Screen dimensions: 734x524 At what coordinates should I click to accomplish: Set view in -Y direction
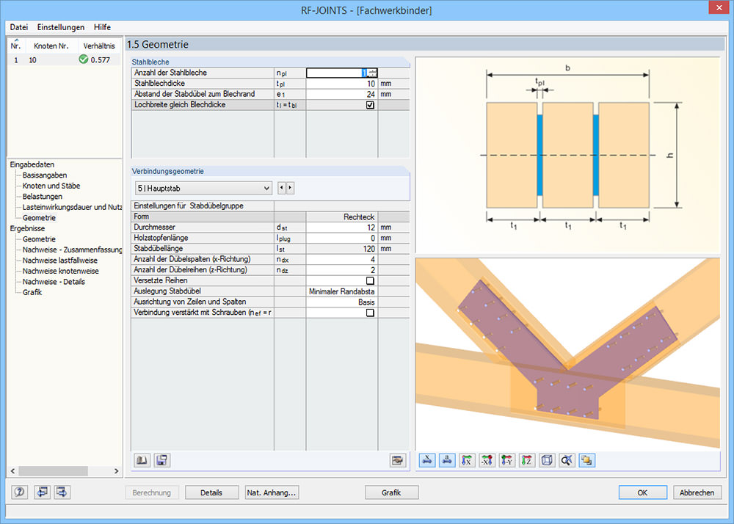507,460
